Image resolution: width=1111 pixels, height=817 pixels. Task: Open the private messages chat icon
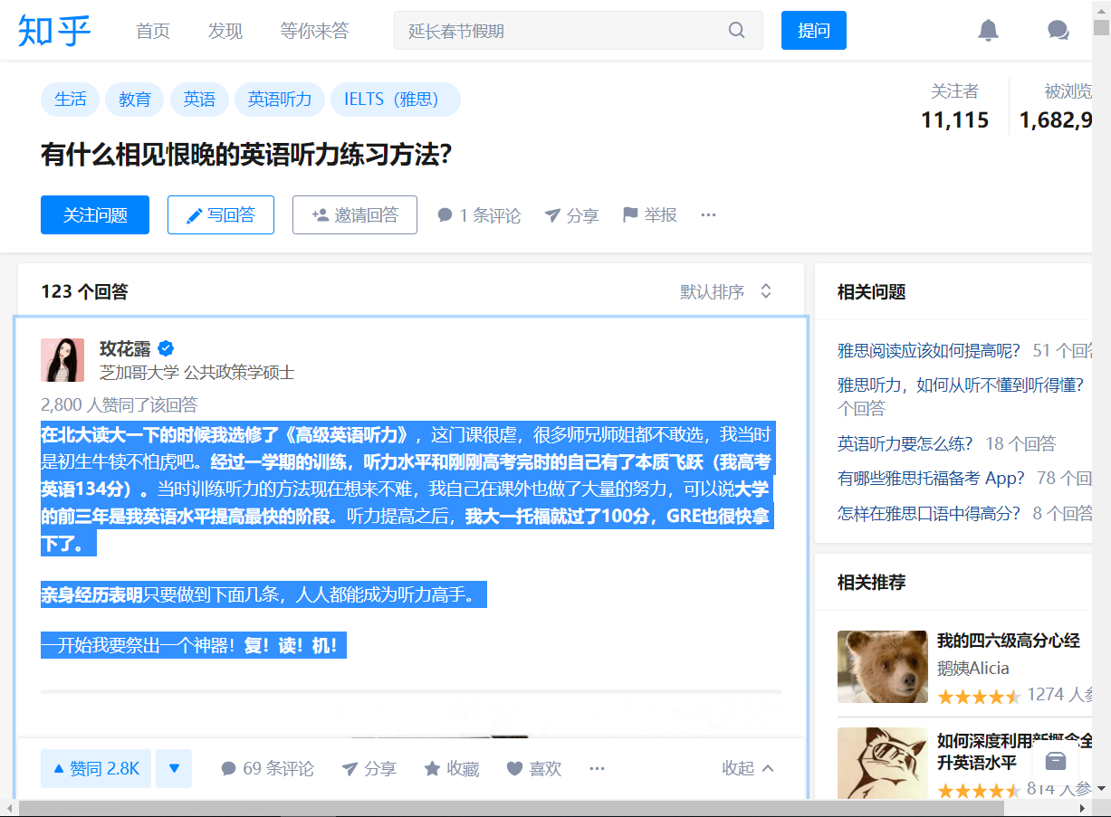[x=1057, y=30]
